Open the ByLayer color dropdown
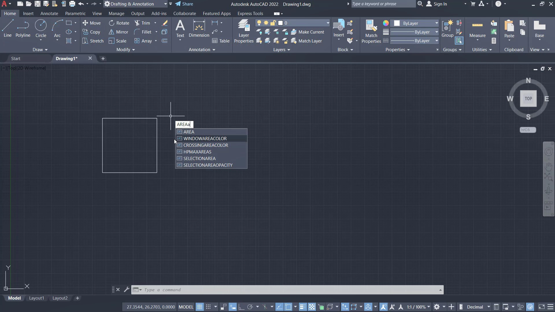Screen dimensions: 555x312 [x=415, y=23]
